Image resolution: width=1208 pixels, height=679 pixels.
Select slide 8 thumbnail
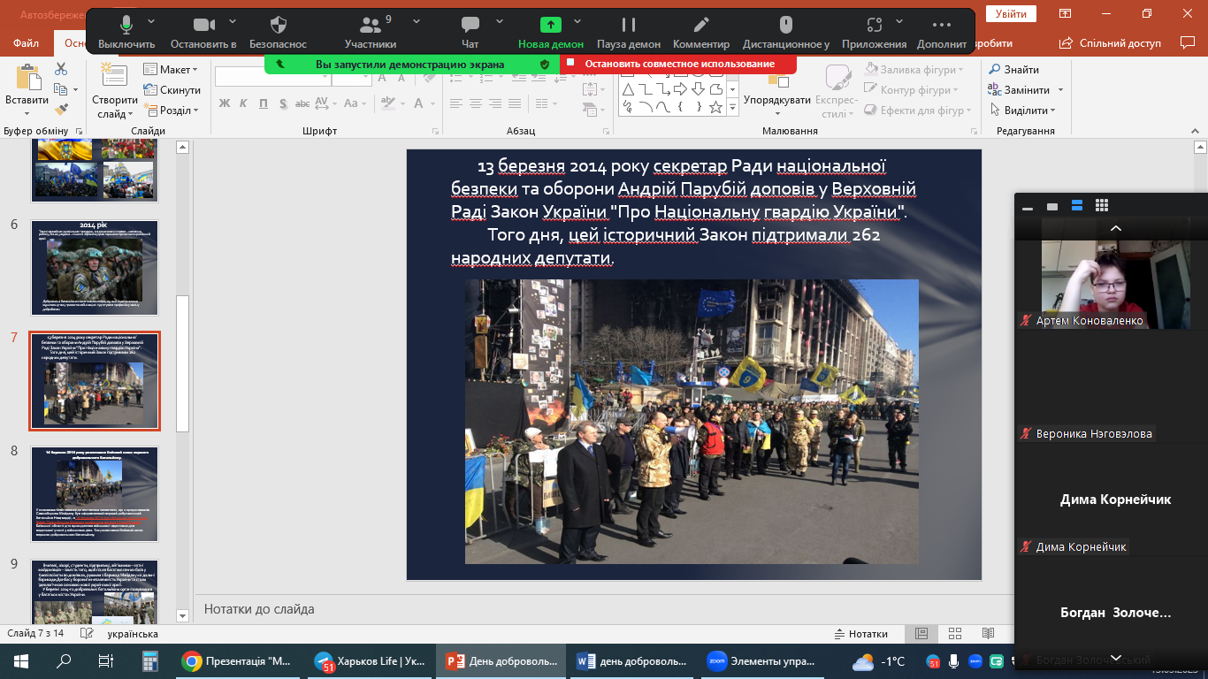95,494
